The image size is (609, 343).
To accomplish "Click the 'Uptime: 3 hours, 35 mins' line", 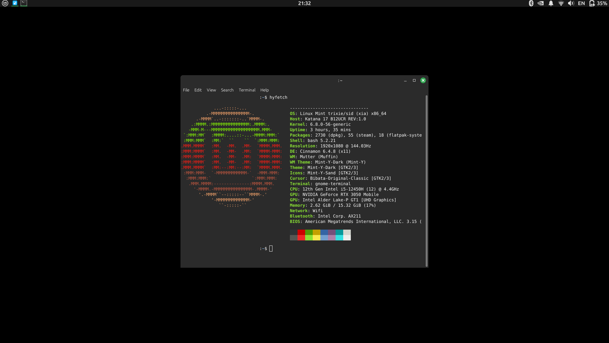I will click(x=320, y=130).
